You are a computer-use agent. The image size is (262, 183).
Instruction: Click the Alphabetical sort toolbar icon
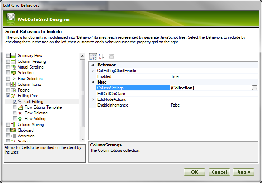(x=101, y=57)
